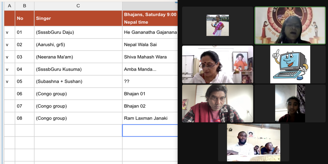Select the video tile of woman in white
Screen dimensions: 328x164
[218, 65]
